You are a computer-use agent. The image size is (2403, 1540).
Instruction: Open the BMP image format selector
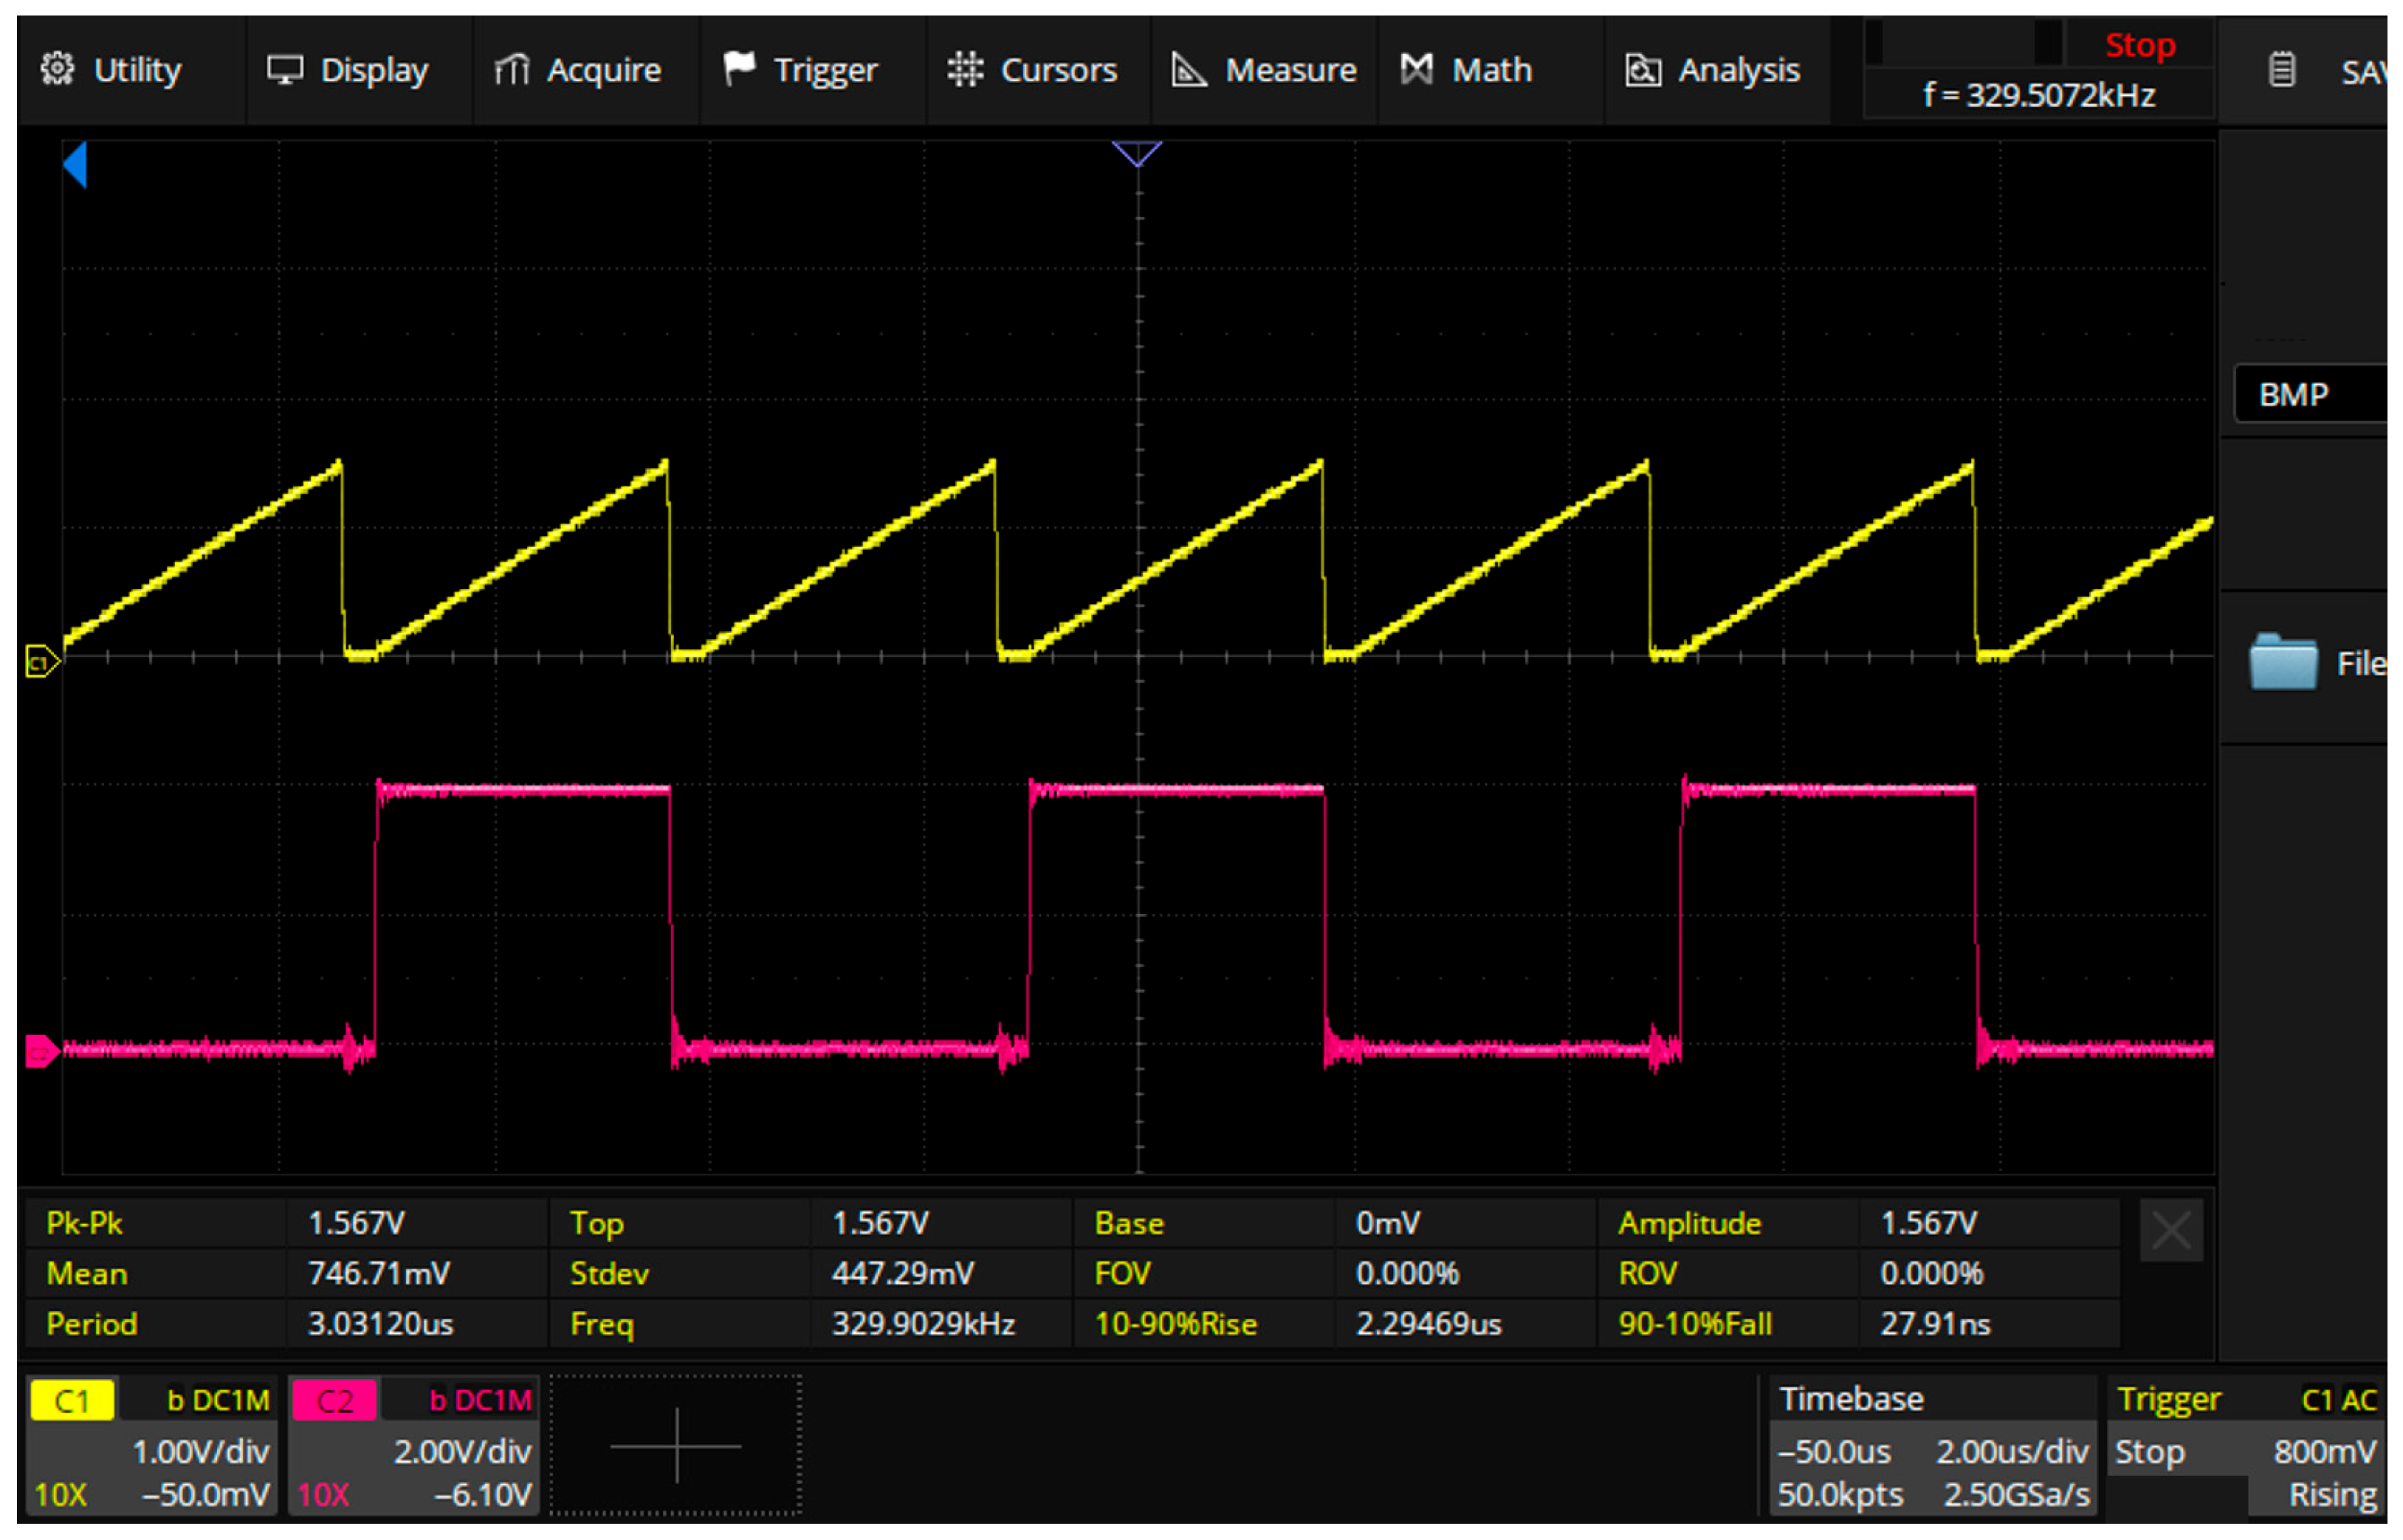point(2309,394)
